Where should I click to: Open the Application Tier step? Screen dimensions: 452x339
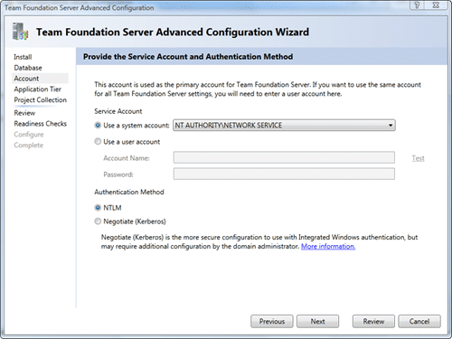[x=38, y=89]
